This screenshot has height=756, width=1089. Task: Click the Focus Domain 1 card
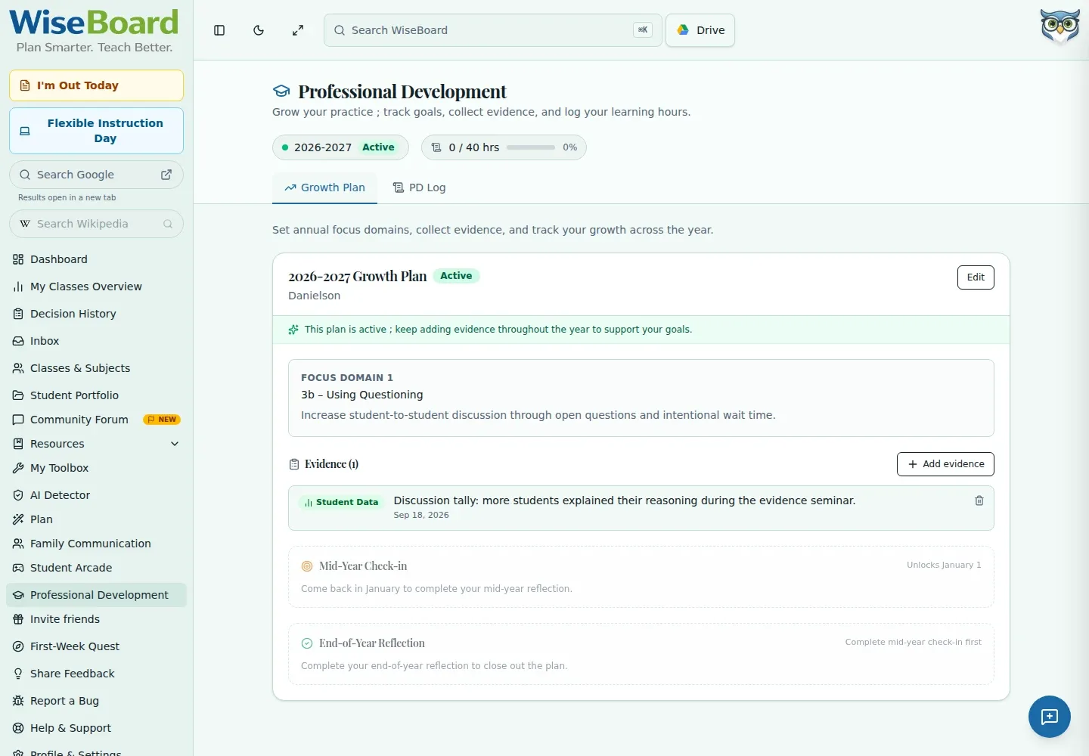[x=641, y=398]
